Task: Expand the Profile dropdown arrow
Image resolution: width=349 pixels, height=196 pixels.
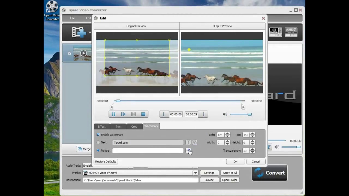Action: pos(195,173)
